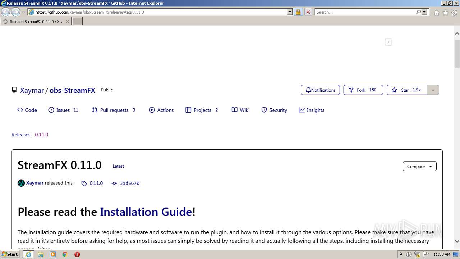Open the Xaymar author link
Screen dimensions: 460x259
[x=34, y=183]
